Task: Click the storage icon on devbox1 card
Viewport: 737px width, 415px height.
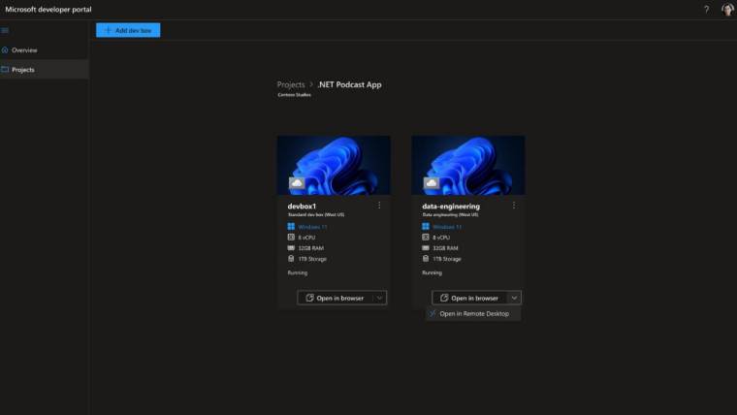Action: (x=291, y=259)
